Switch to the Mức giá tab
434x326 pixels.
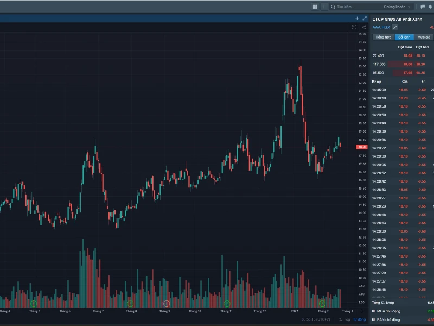coord(423,37)
